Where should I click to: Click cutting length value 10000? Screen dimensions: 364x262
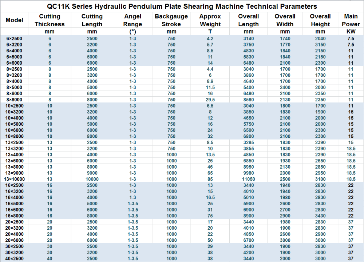click(x=92, y=179)
